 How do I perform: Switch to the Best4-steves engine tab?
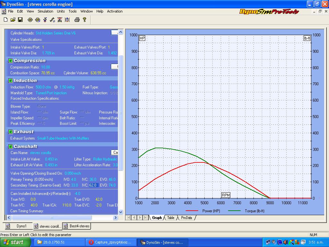(76, 226)
